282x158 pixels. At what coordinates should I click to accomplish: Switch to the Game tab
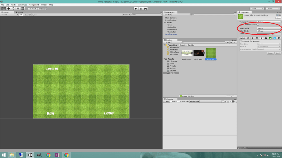pos(20,12)
